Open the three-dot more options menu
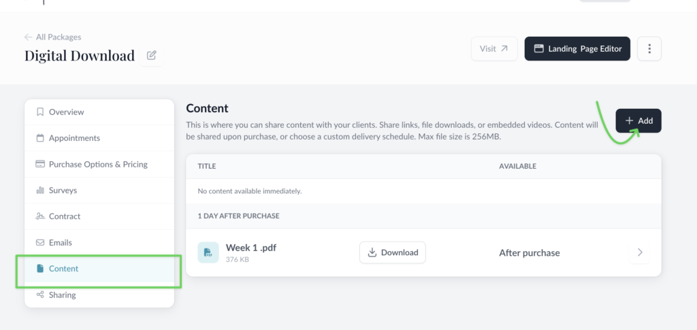Viewport: 697px width, 330px height. [649, 49]
